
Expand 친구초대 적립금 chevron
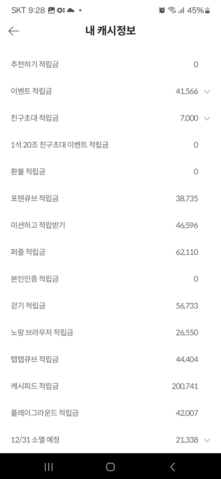(x=207, y=118)
